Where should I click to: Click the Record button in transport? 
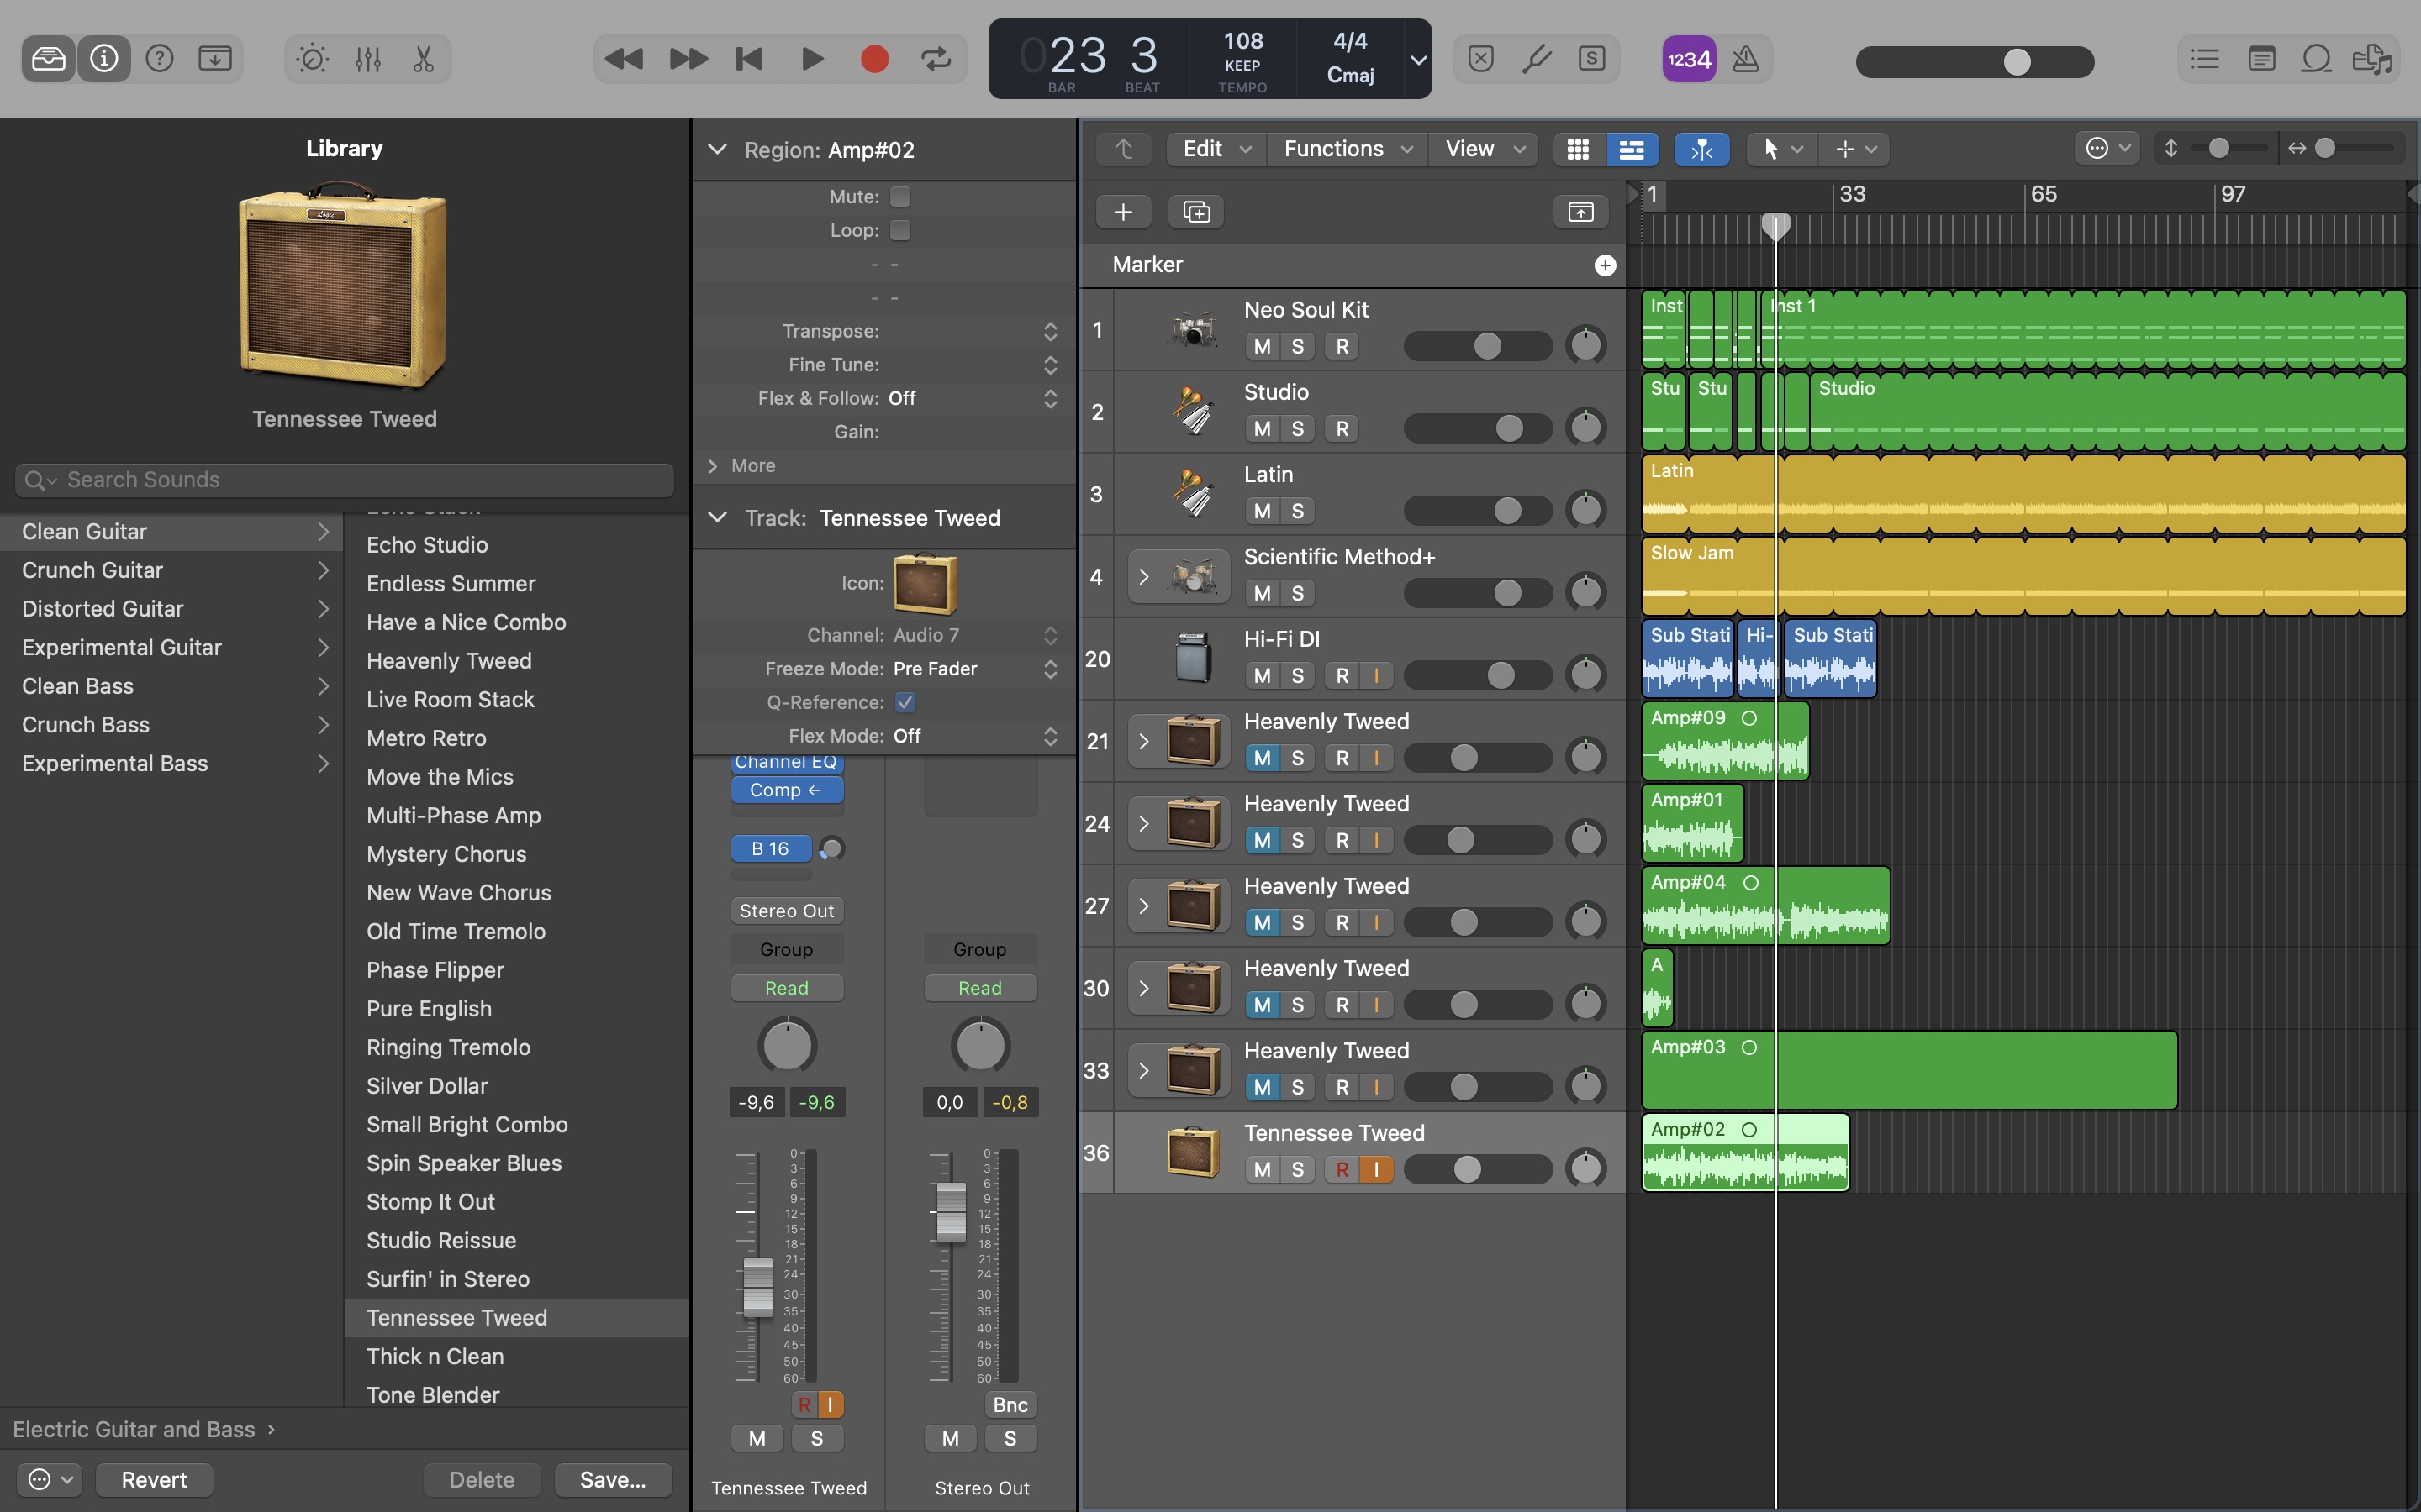point(874,60)
